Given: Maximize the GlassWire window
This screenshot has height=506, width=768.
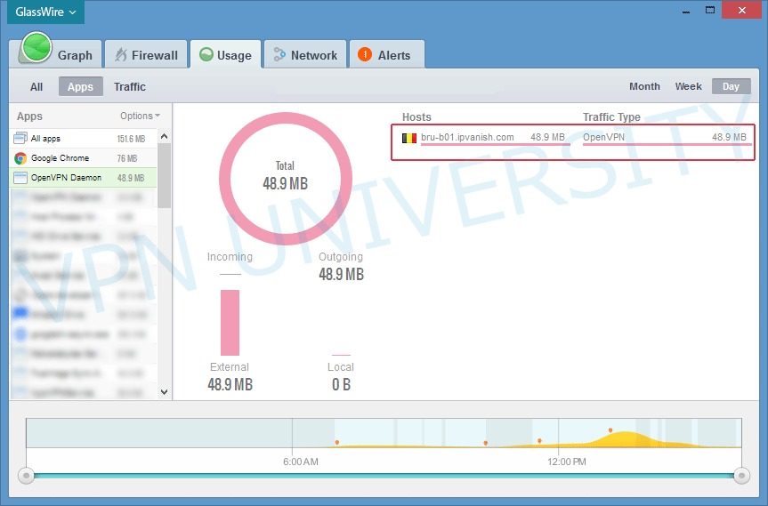Looking at the screenshot, I should tap(710, 11).
